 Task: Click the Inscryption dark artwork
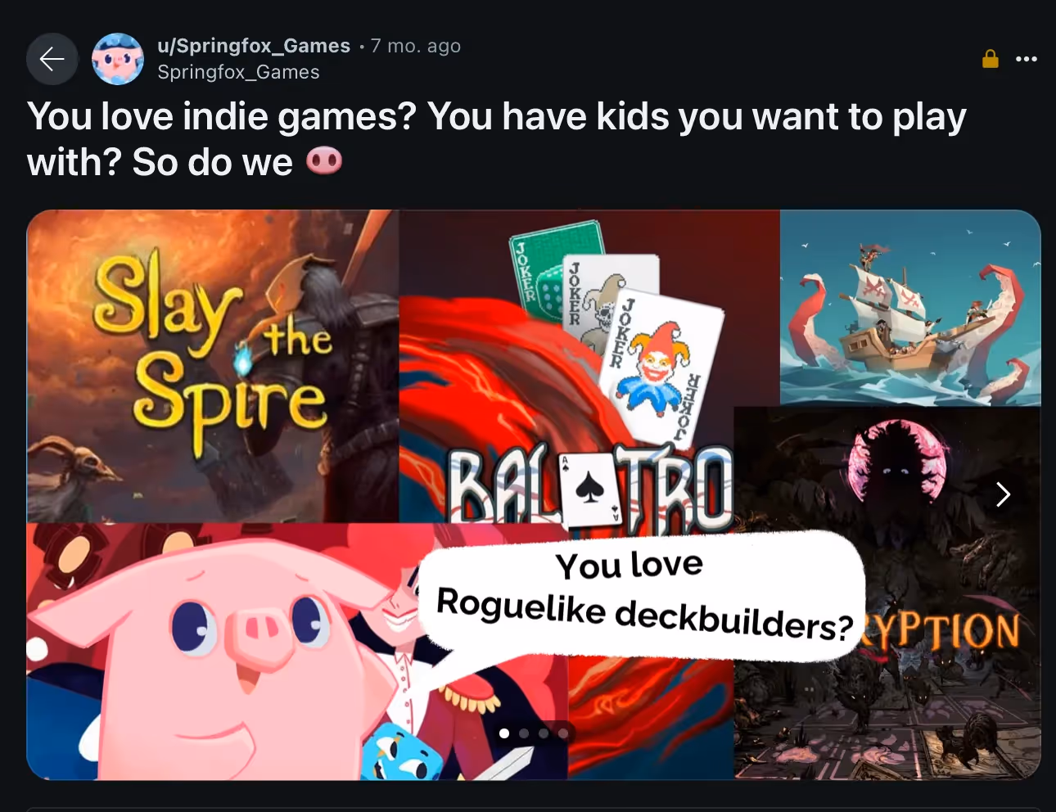887,593
